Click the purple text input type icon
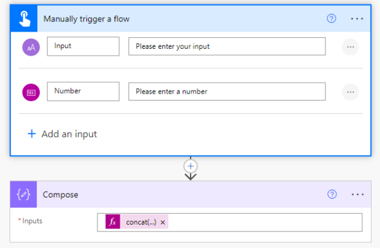 pyautogui.click(x=31, y=47)
